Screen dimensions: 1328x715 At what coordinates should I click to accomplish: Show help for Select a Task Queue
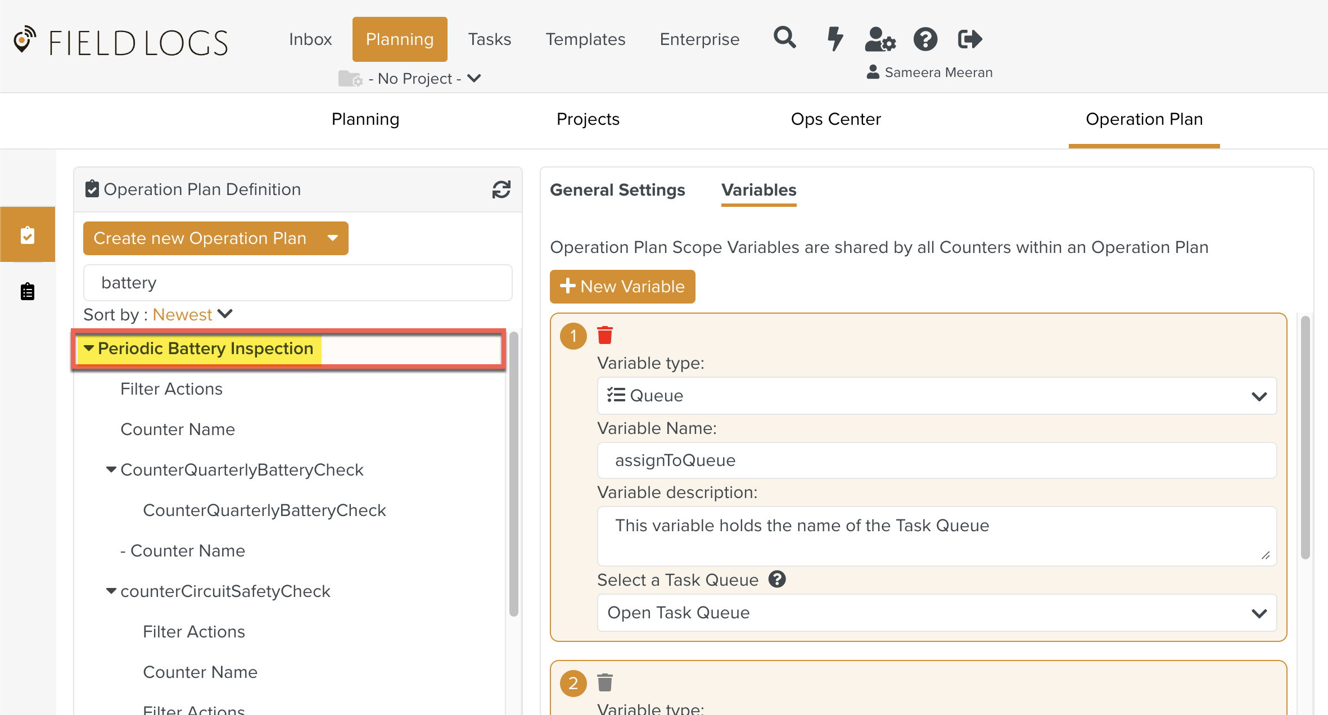[777, 579]
